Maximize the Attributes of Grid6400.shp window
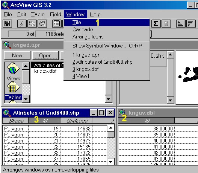 pos(101,113)
